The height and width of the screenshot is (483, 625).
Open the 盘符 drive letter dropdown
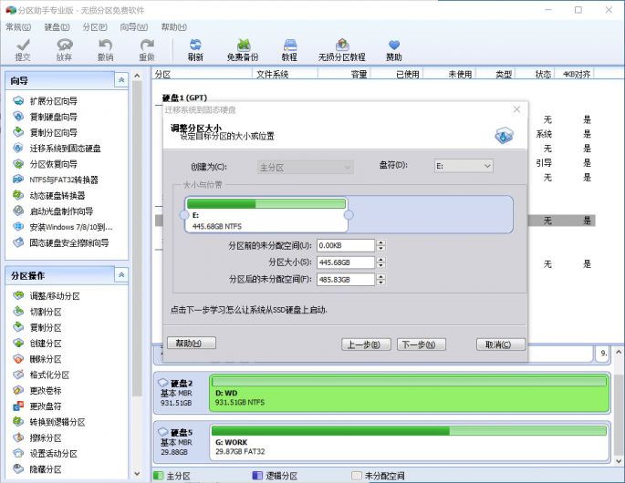click(463, 166)
